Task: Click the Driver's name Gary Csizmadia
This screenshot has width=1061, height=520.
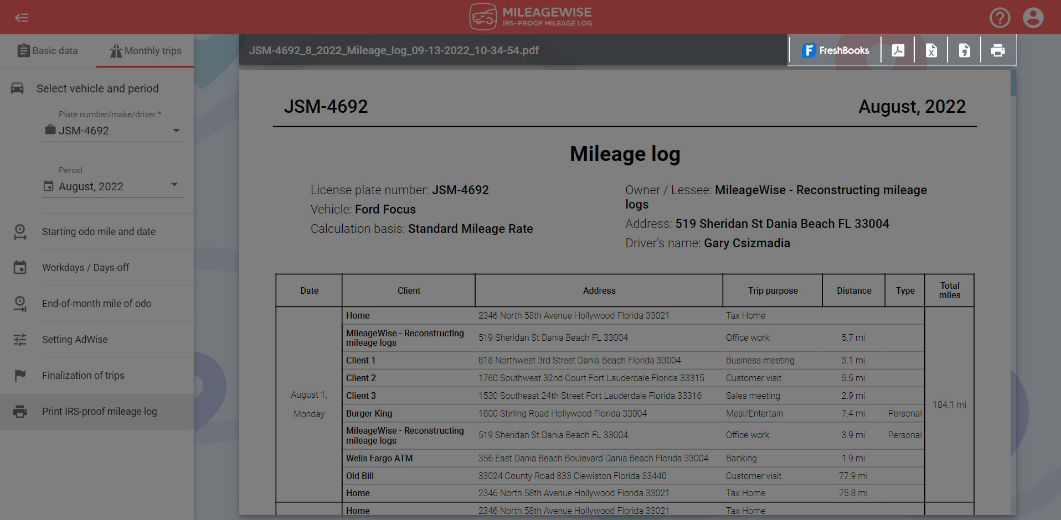Action: coord(708,243)
